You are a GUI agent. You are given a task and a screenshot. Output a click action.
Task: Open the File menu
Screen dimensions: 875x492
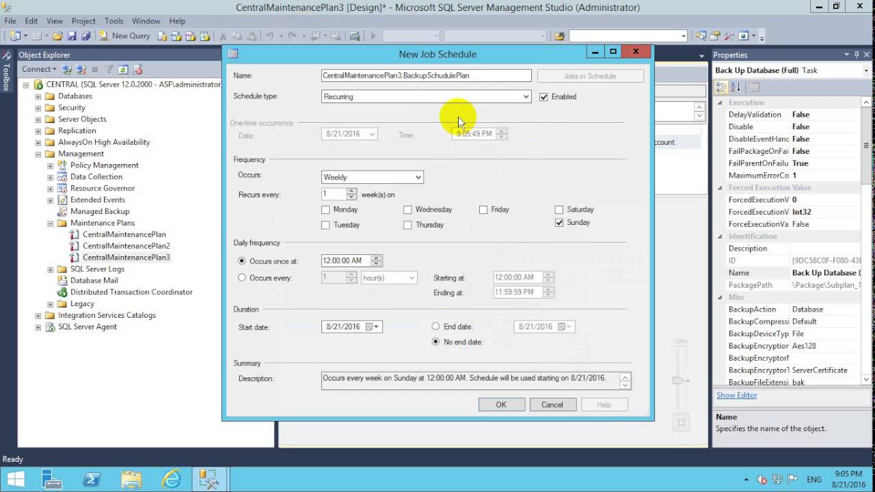(x=10, y=21)
